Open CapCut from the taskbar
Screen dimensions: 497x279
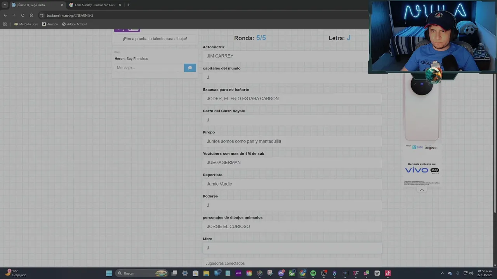[377, 273]
